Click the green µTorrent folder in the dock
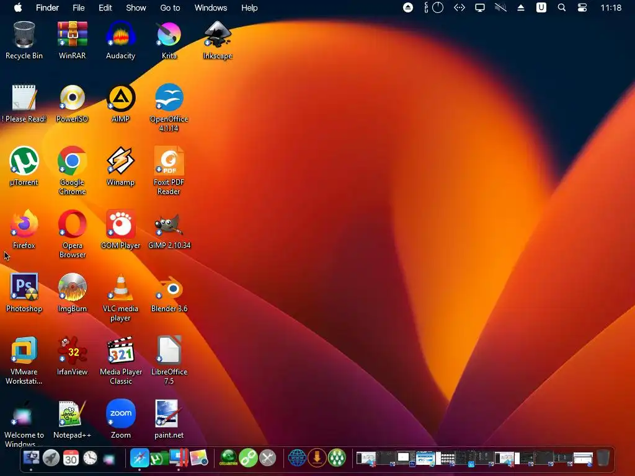Viewport: 635px width, 476px height. click(x=158, y=458)
